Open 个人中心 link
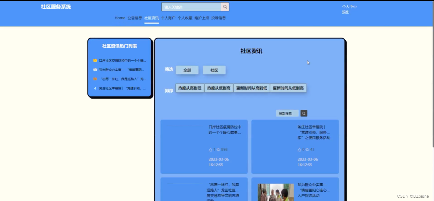The image size is (434, 201). [349, 7]
